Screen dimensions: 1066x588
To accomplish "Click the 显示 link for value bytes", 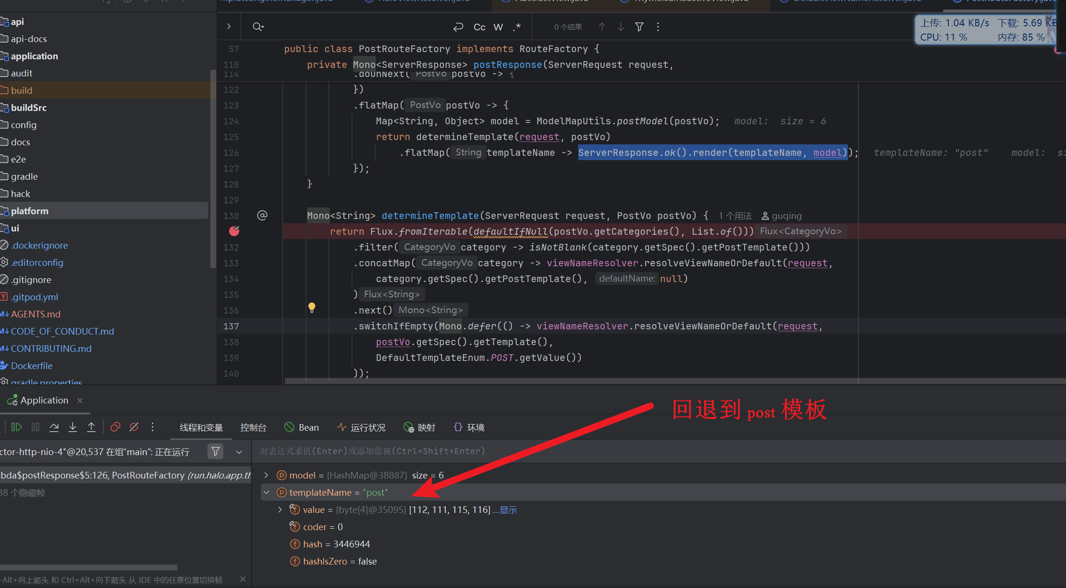I will click(x=508, y=510).
